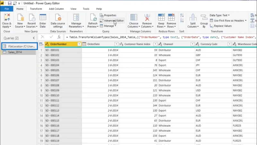This screenshot has width=257, height=145.
Task: Open OrderNumber column filter dropdown
Action: coord(79,44)
